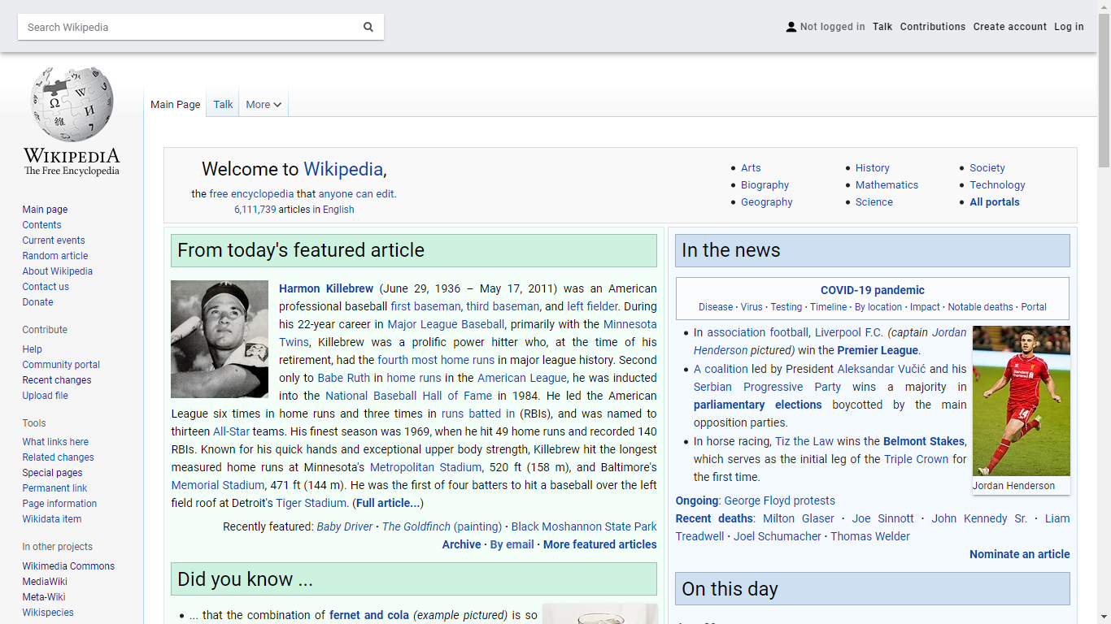Open All portals link
1111x624 pixels.
(994, 202)
